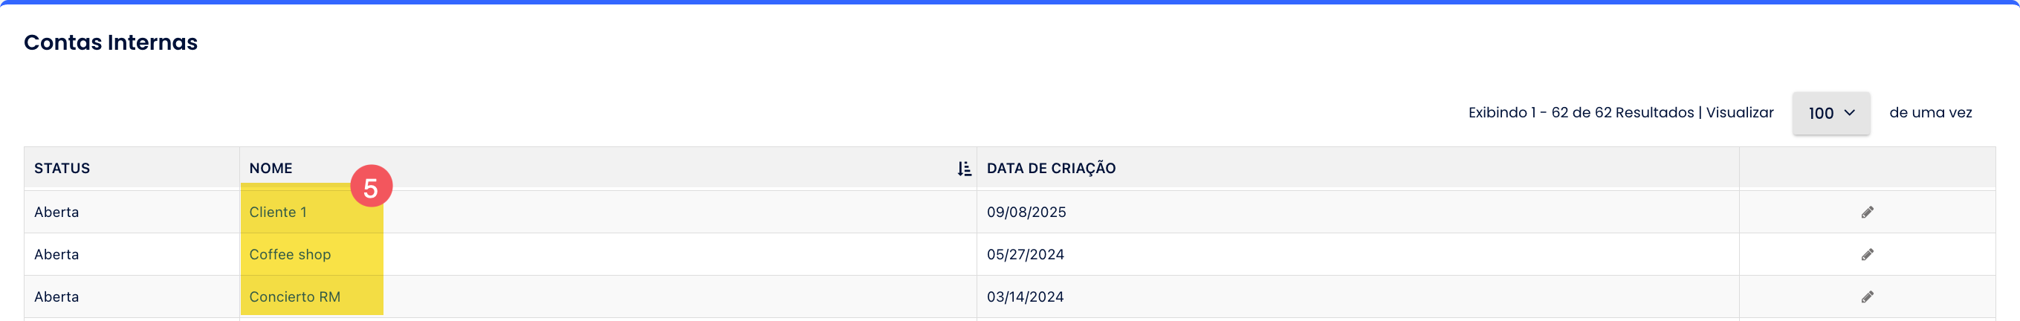
Task: Open the Coffee shop account name
Action: click(x=290, y=254)
